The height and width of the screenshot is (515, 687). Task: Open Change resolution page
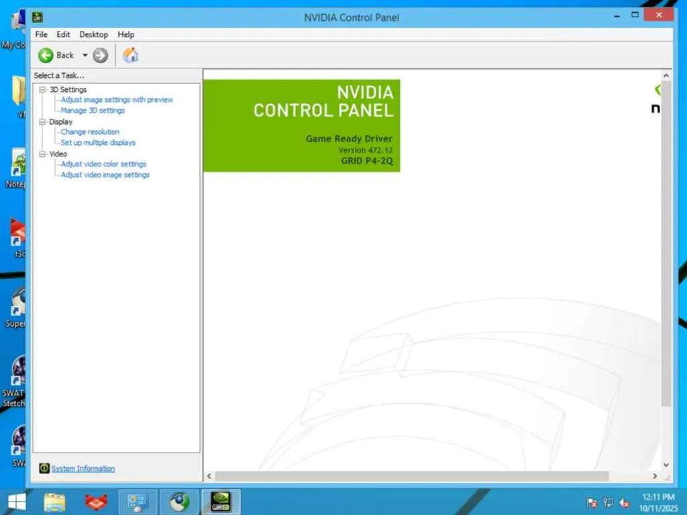[91, 132]
